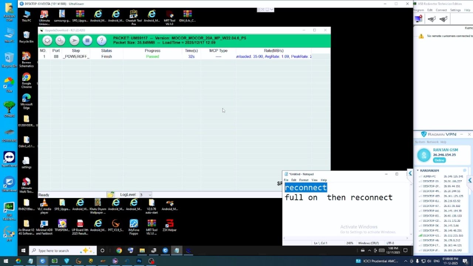Click the load packet double-gear icon

60,41
